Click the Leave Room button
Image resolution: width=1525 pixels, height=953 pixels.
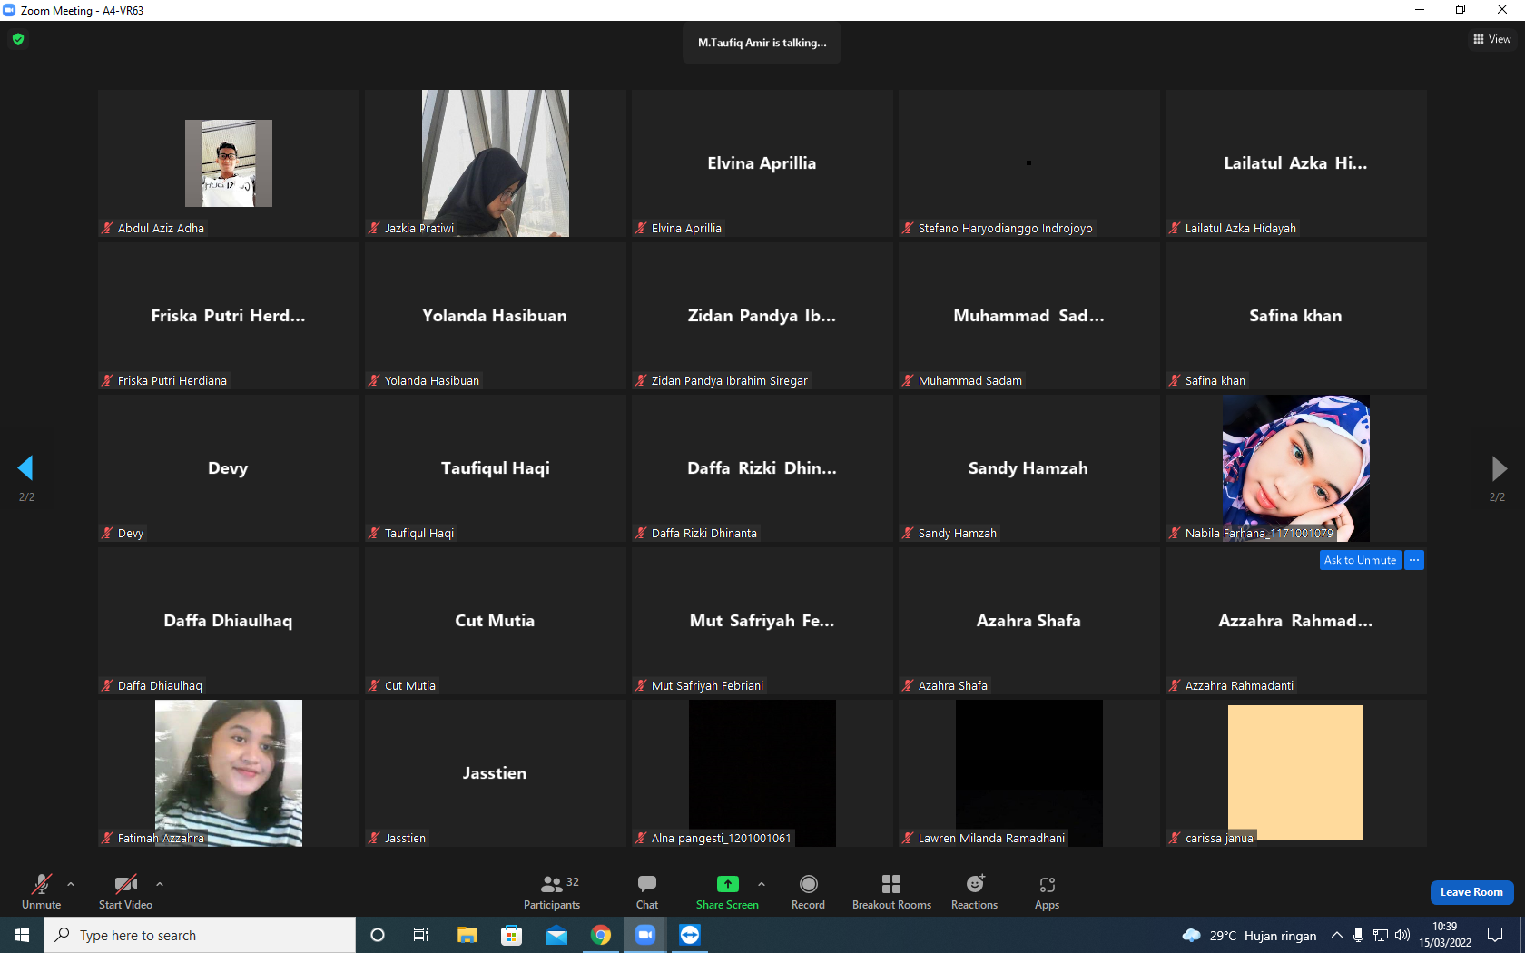click(x=1471, y=892)
